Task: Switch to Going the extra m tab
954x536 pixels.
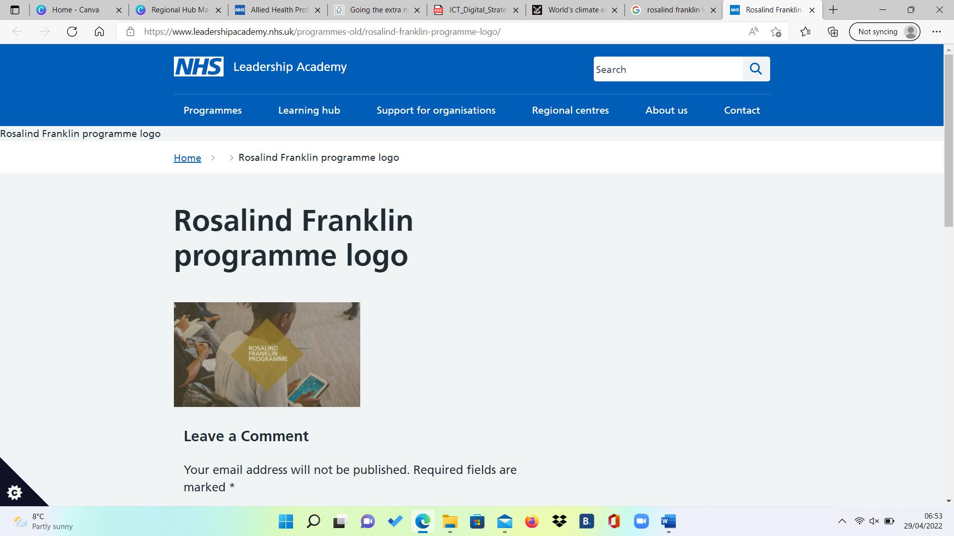Action: tap(379, 10)
